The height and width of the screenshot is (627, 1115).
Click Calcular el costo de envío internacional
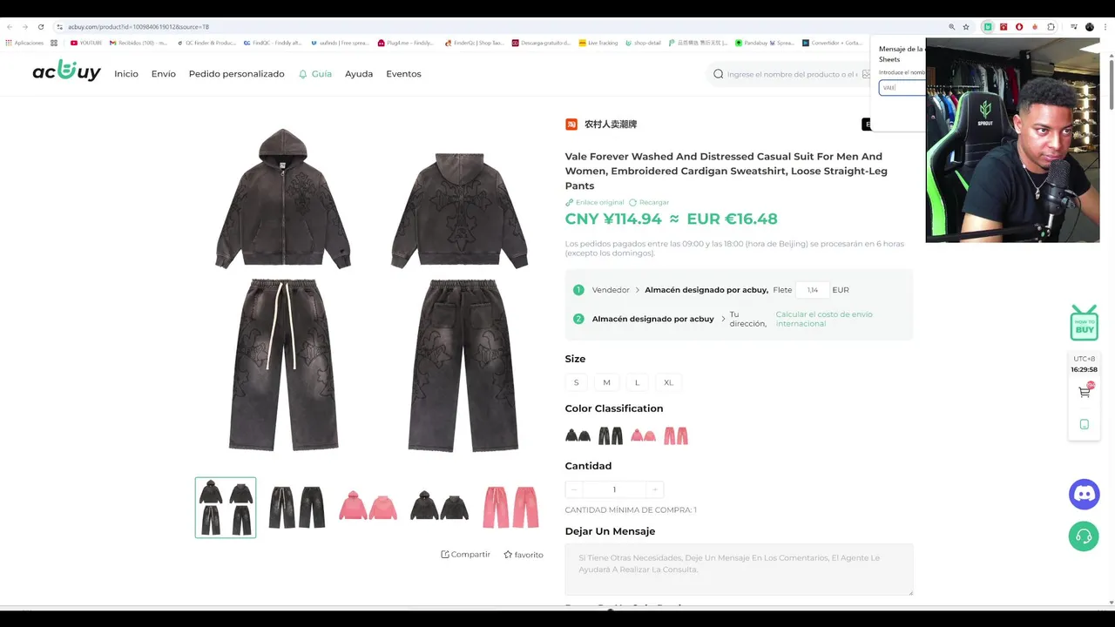[x=824, y=319]
